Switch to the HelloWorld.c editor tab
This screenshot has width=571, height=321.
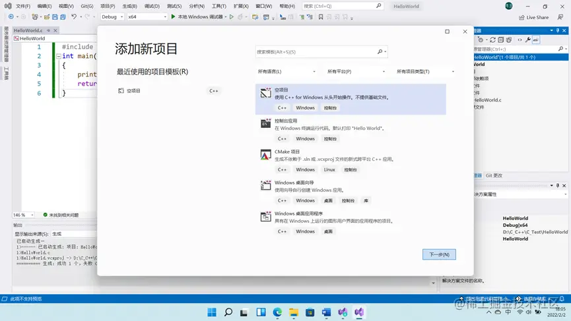click(x=28, y=30)
